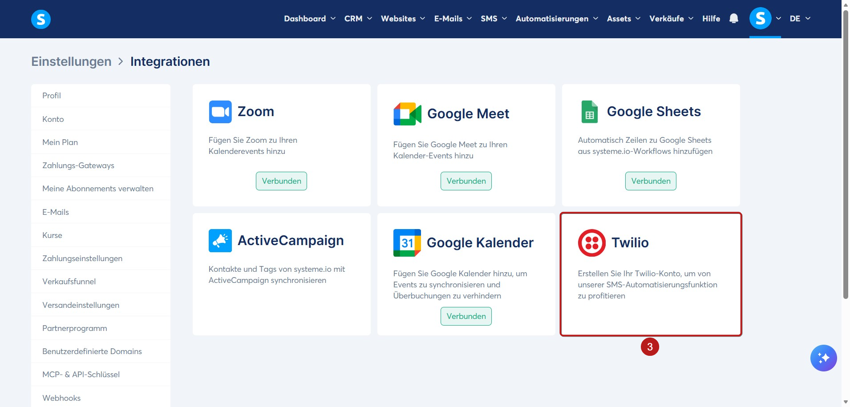Click the Google Meet title text
This screenshot has height=407, width=850.
(x=468, y=114)
